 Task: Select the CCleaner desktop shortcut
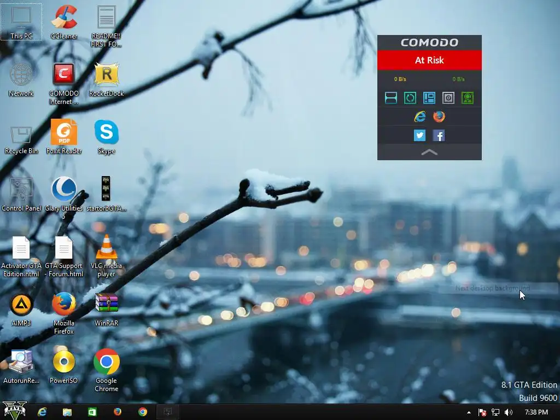63,22
